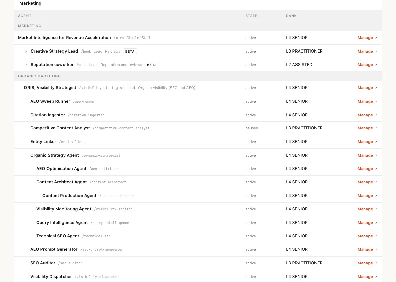Expand the Creative Strategy Lead row
This screenshot has width=396, height=282.
[x=26, y=51]
